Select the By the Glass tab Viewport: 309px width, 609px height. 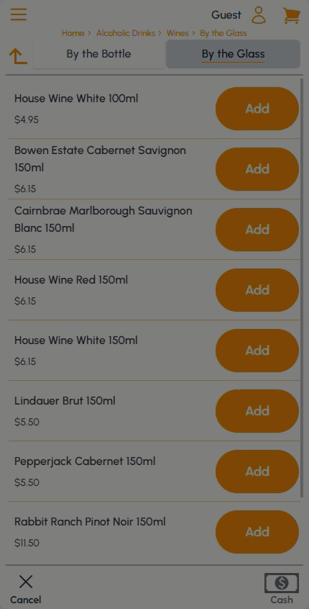(233, 54)
